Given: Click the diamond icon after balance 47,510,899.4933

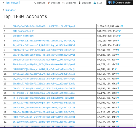Looking at the screenshot, I should click(x=118, y=107).
